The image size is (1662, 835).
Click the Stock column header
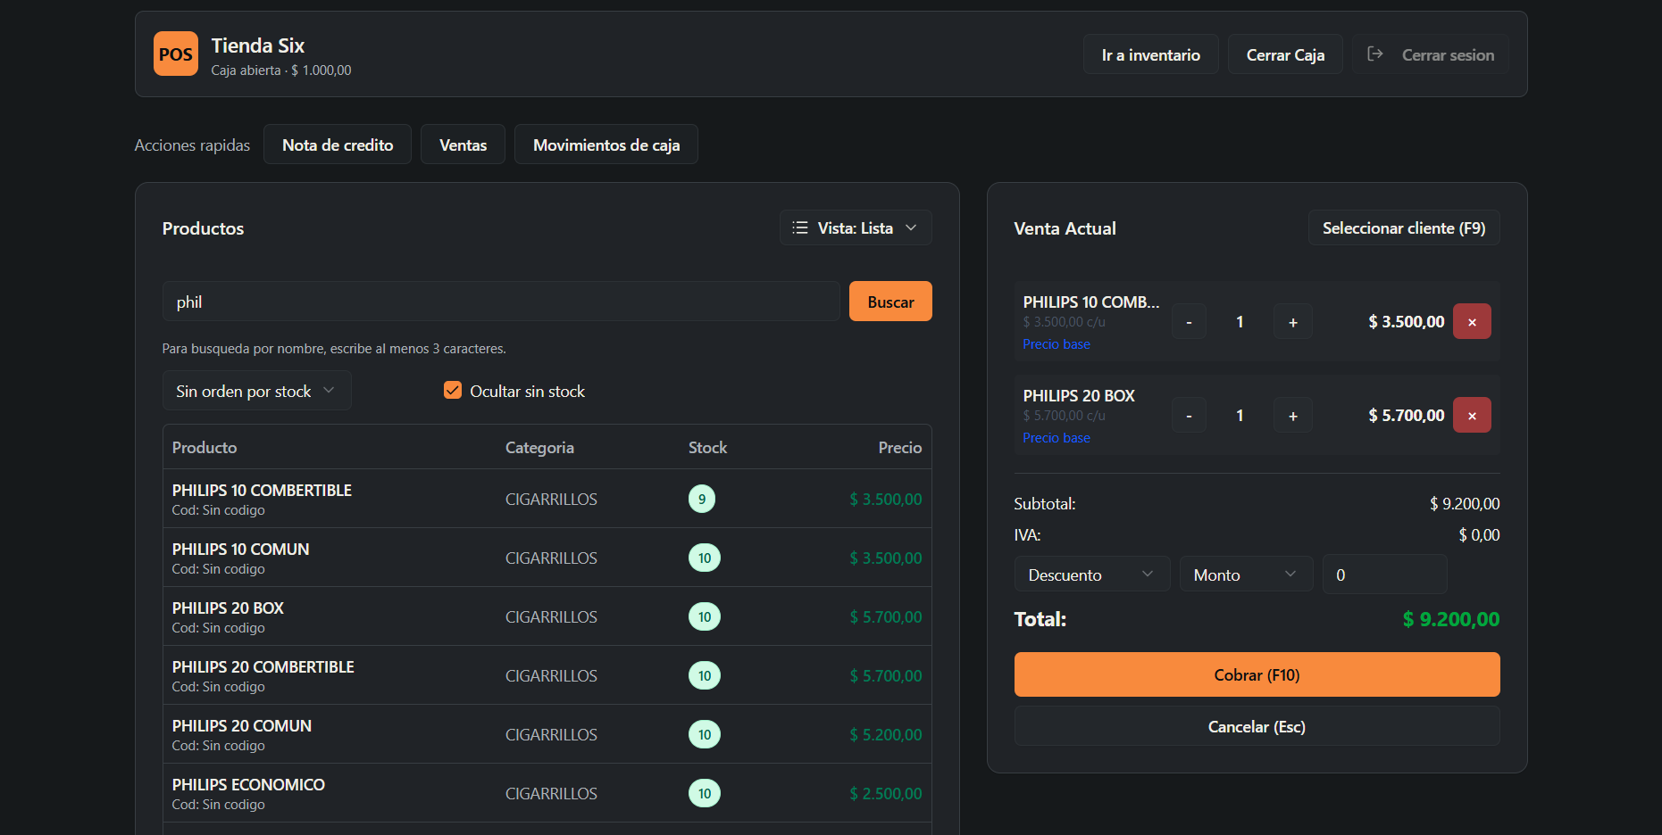coord(707,448)
